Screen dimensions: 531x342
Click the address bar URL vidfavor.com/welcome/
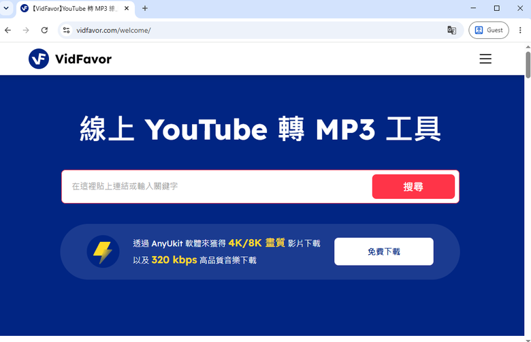click(114, 30)
